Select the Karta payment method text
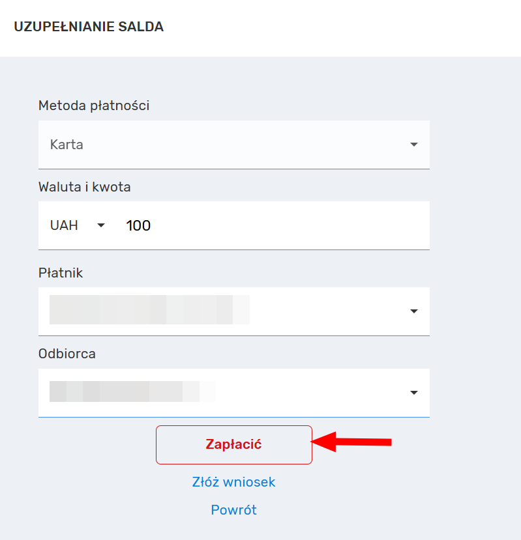 (67, 145)
